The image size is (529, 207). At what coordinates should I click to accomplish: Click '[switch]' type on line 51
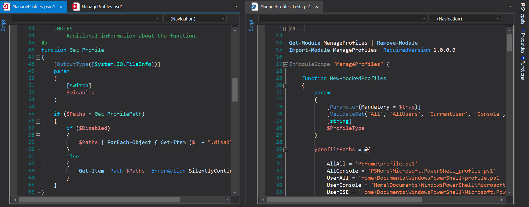click(x=79, y=86)
